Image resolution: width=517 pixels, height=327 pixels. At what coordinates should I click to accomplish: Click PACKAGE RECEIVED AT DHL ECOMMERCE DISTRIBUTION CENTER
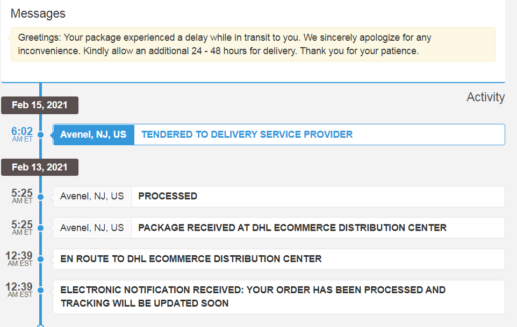(292, 228)
